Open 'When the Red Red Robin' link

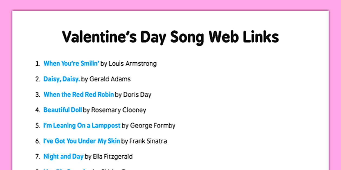click(x=79, y=95)
